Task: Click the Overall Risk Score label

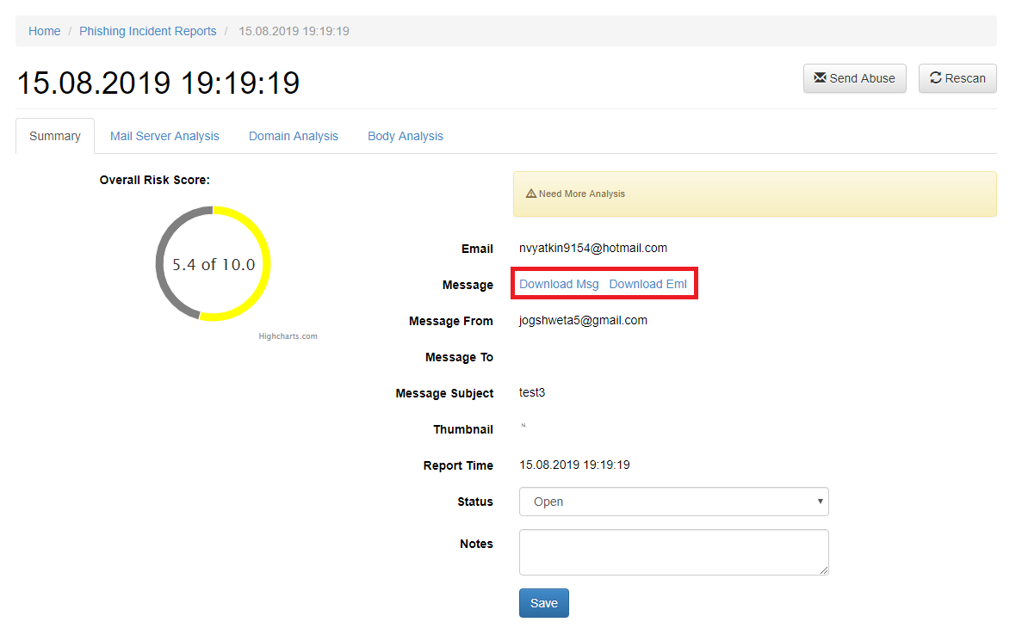Action: point(154,181)
